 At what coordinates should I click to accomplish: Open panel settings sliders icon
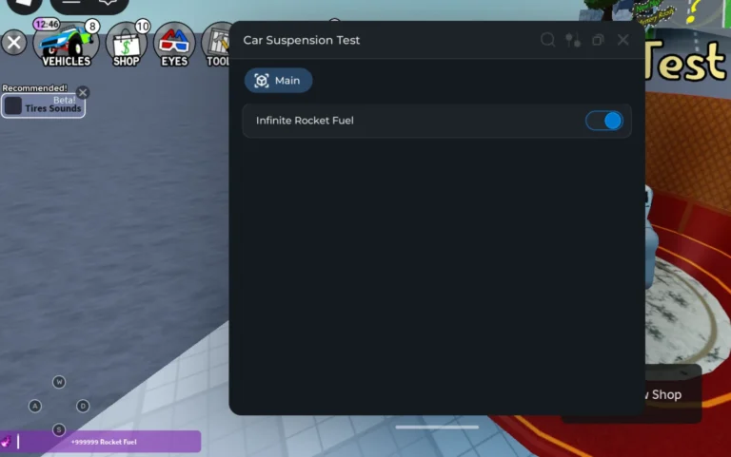click(x=573, y=40)
